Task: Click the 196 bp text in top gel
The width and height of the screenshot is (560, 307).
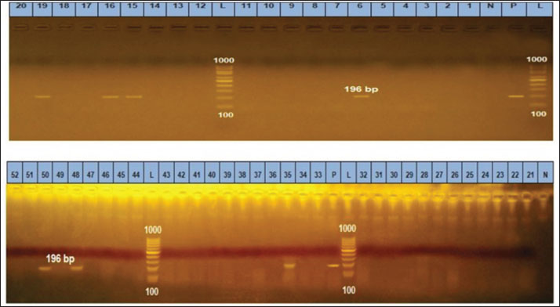Action: [361, 89]
